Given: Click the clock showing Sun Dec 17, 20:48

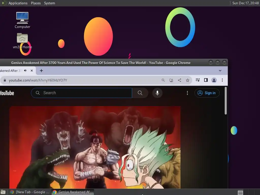Looking at the screenshot, I should [x=246, y=3].
